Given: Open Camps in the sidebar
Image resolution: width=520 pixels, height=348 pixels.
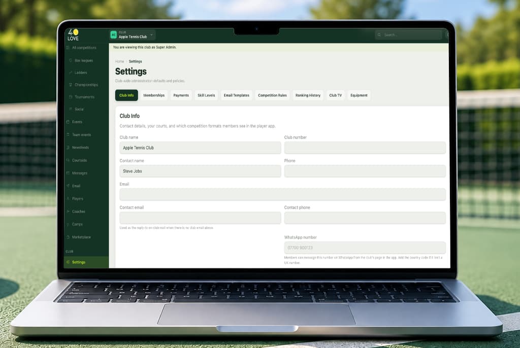Looking at the screenshot, I should pyautogui.click(x=75, y=224).
